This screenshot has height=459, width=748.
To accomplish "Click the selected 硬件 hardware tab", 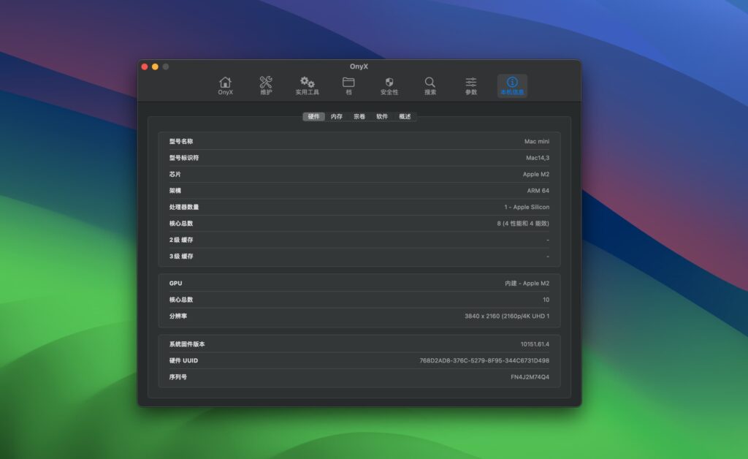I will pyautogui.click(x=314, y=116).
